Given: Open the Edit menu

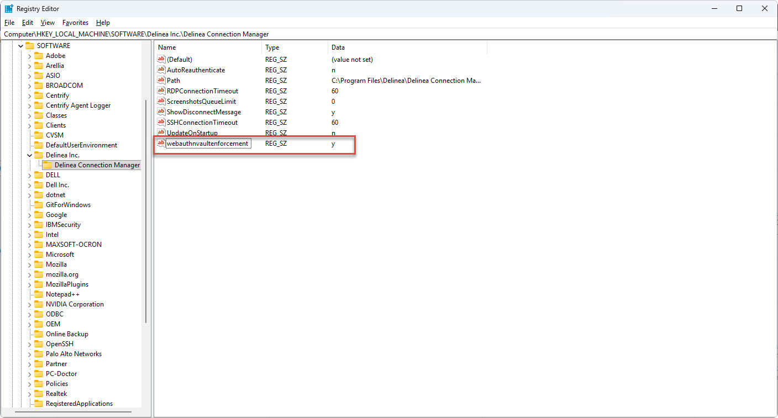Looking at the screenshot, I should coord(28,23).
